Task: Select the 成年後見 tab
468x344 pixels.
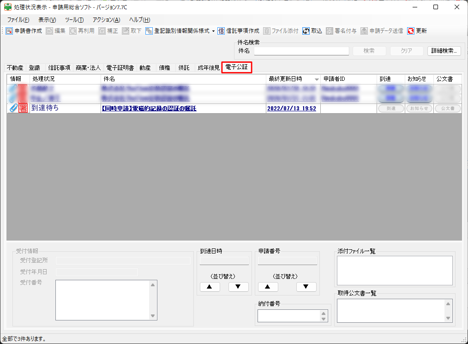Action: 209,68
